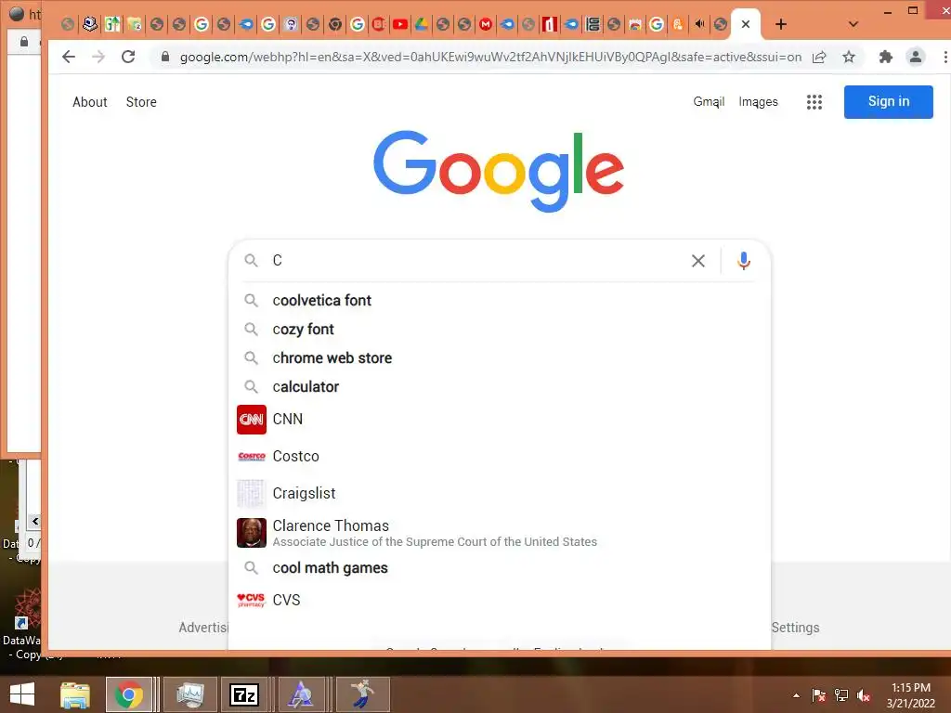
Task: Open the Chrome profile avatar menu
Action: pos(915,57)
